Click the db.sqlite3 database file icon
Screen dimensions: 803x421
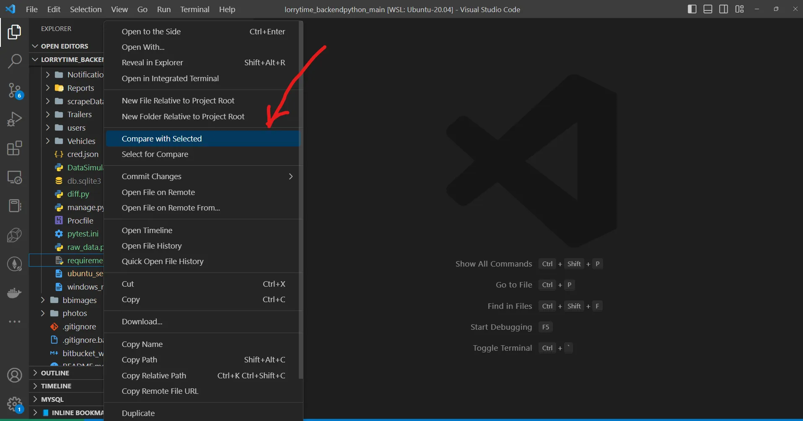[x=59, y=181]
